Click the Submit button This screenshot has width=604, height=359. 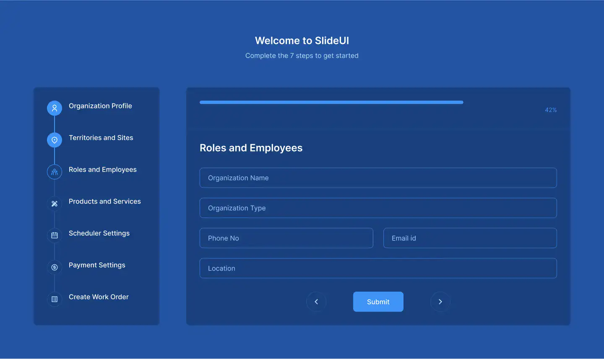tap(378, 302)
